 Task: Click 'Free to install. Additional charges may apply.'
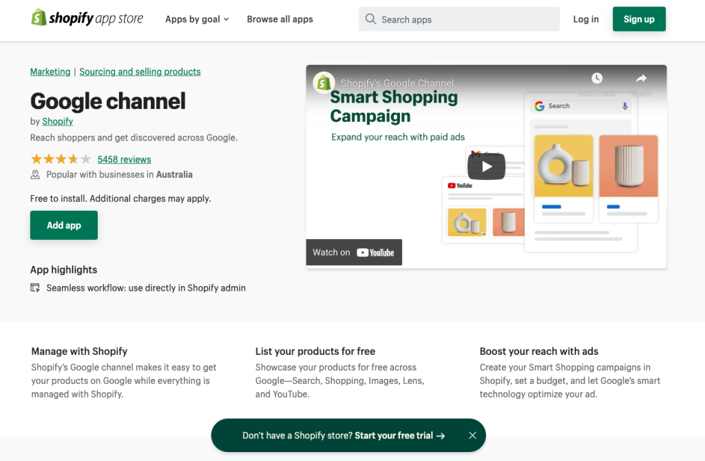(x=120, y=198)
